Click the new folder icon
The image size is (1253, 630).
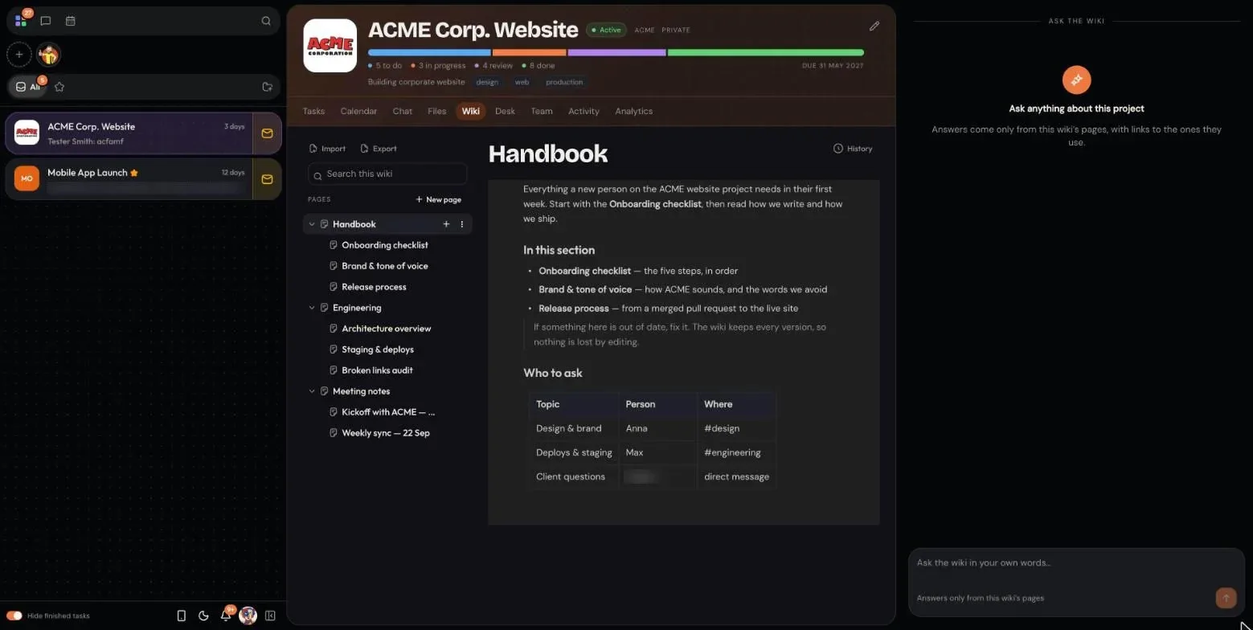point(268,87)
